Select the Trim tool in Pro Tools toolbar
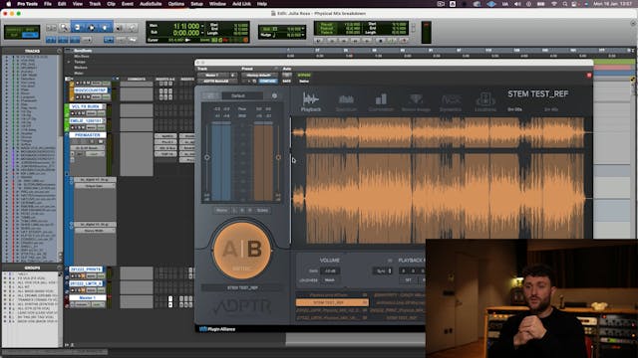 (78, 28)
